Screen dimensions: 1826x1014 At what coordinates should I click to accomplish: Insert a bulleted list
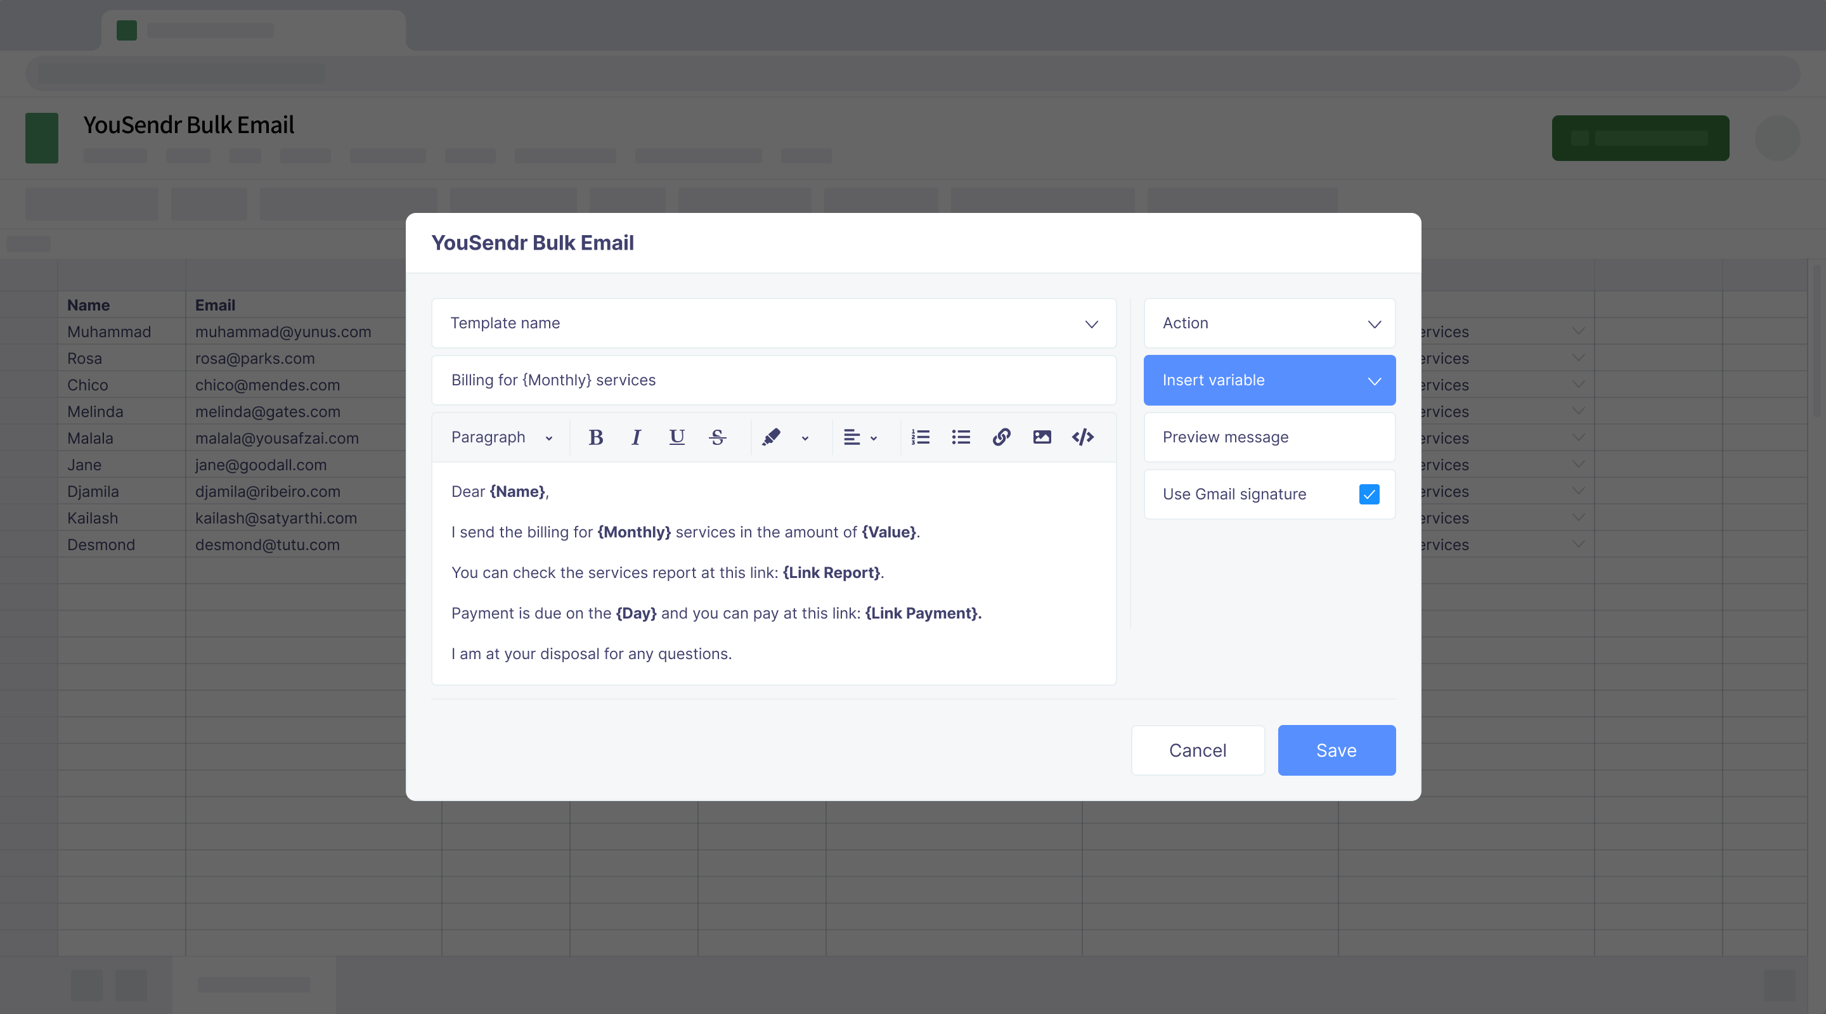point(961,437)
